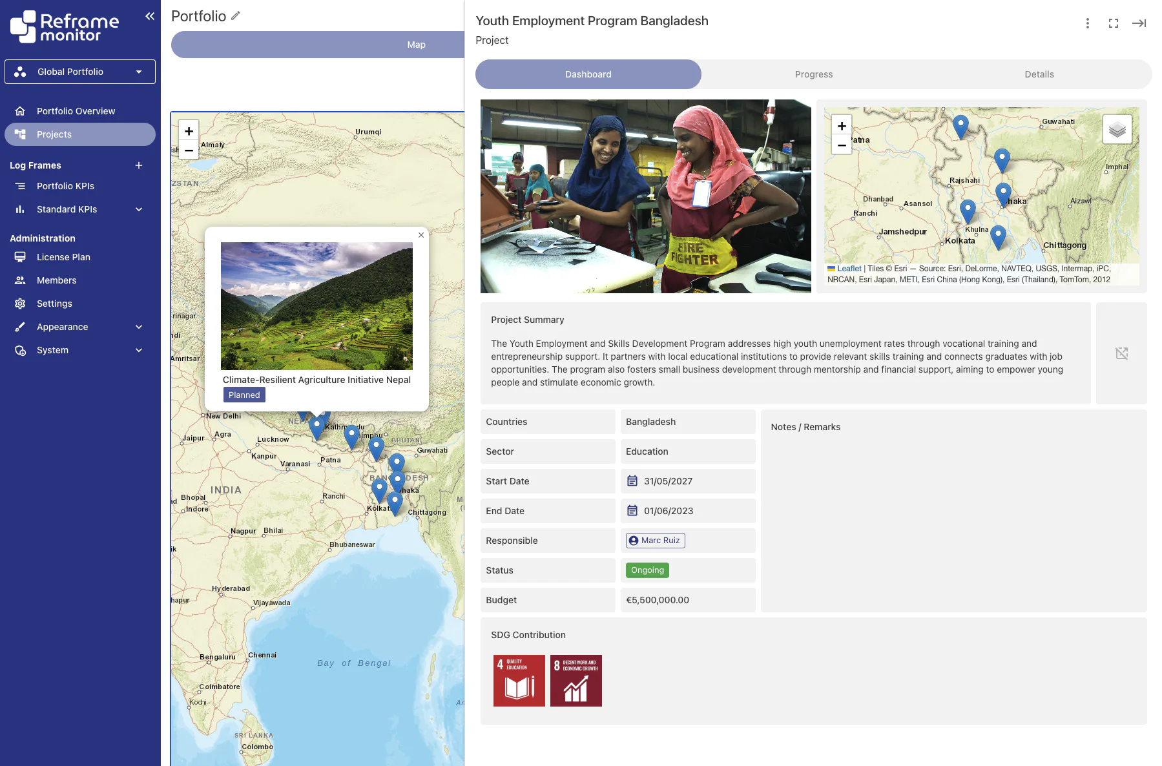This screenshot has height=766, width=1162.
Task: Collapse project panel with arrow-to-bar icon
Action: tap(1139, 23)
